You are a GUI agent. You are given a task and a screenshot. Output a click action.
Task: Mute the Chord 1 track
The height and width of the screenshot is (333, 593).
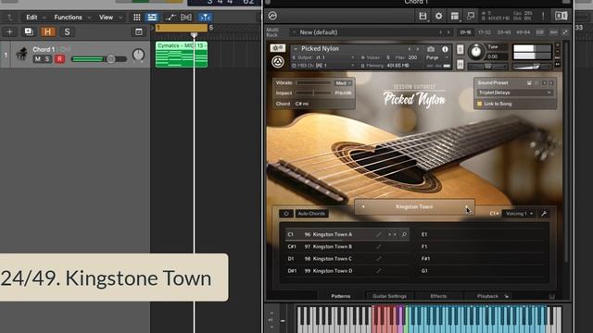coord(37,59)
